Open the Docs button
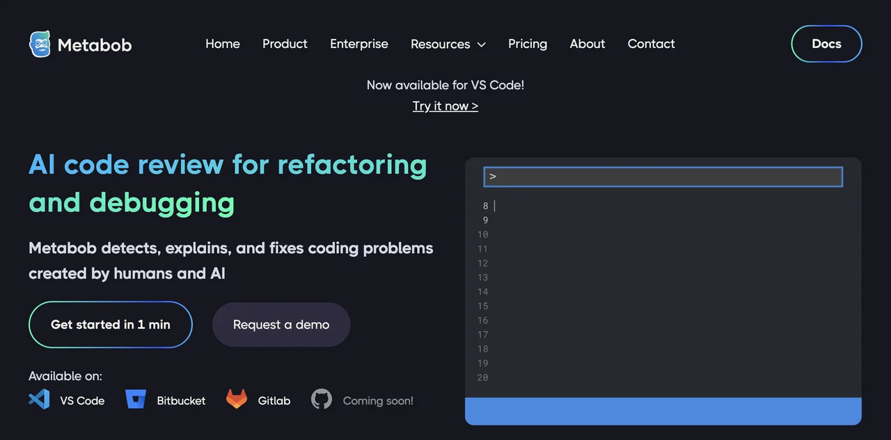Viewport: 891px width, 440px height. coord(826,44)
